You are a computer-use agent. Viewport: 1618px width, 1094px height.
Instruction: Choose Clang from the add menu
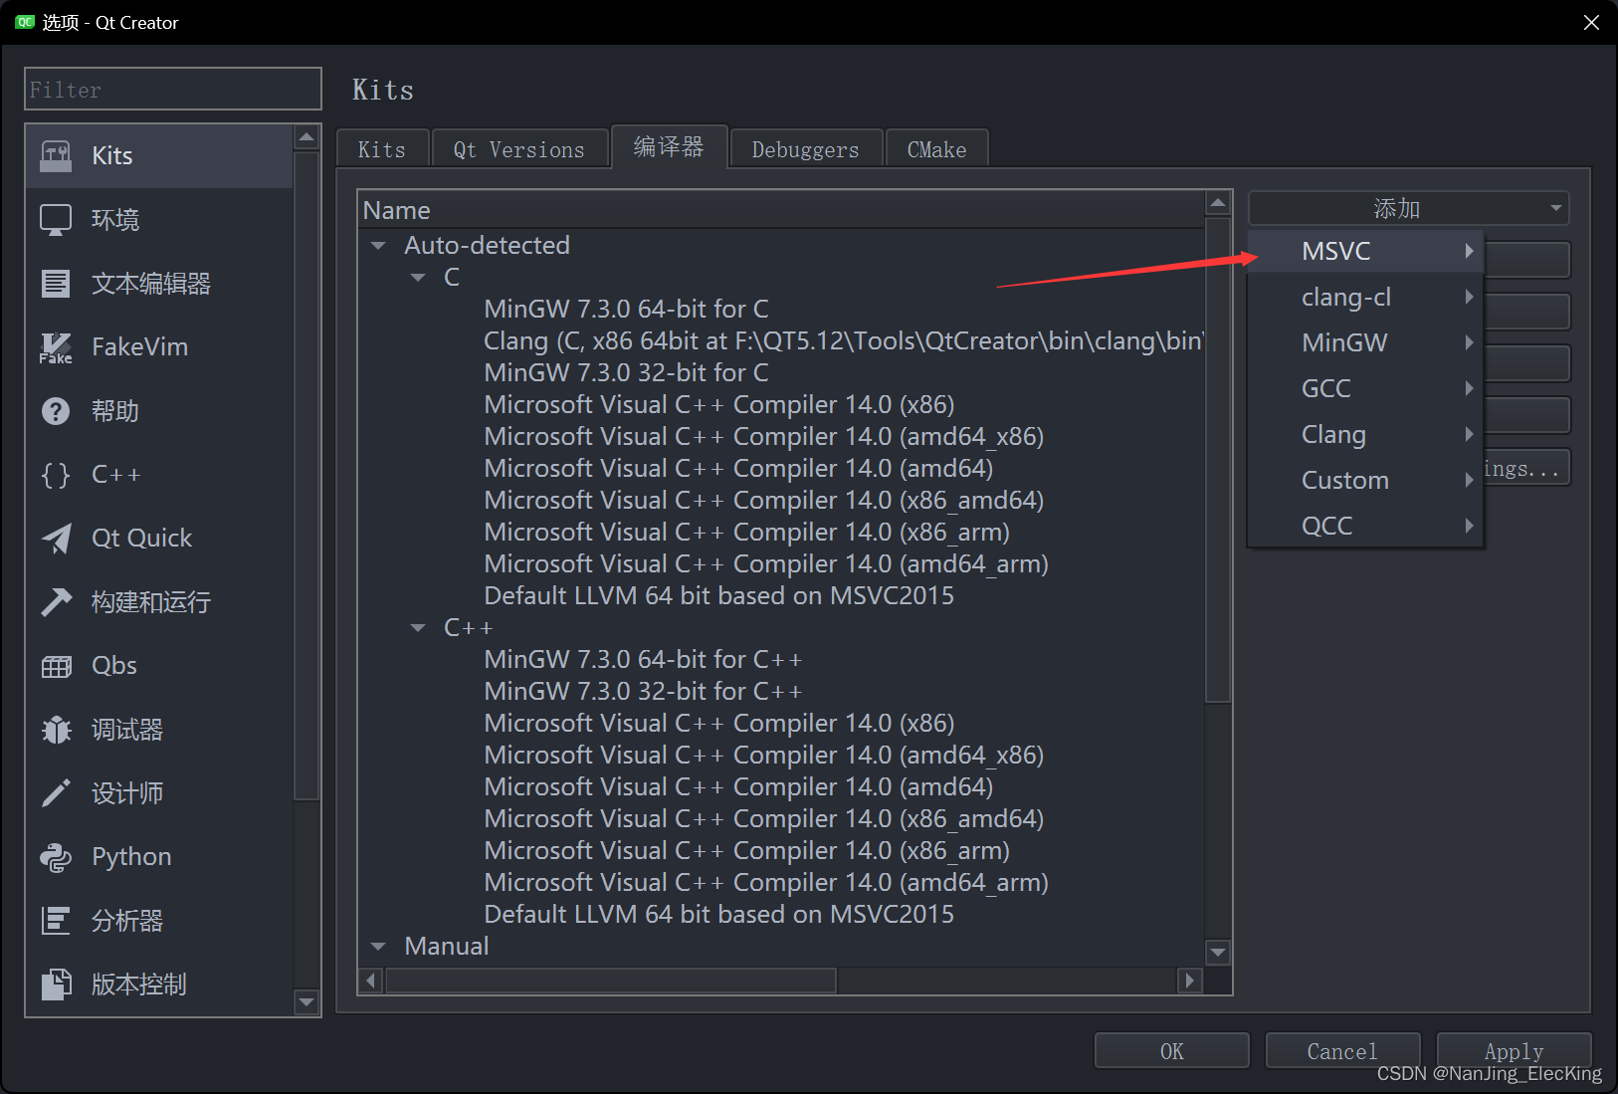pos(1365,434)
